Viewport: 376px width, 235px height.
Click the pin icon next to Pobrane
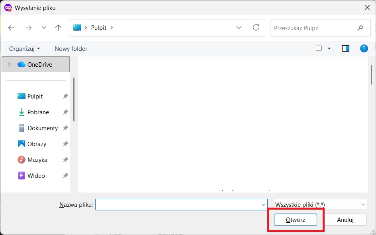point(65,112)
